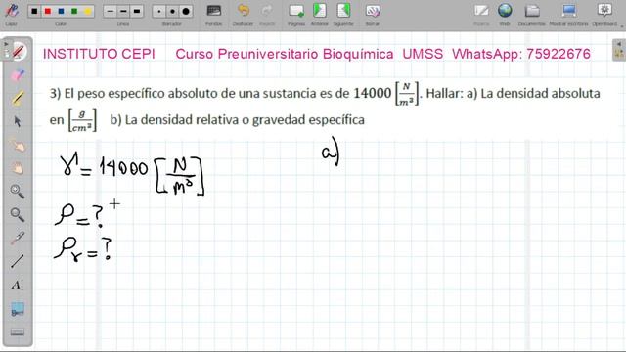Viewport: 626px width, 352px height.
Task: Select the Zoom in magnifier tool
Action: pos(18,192)
